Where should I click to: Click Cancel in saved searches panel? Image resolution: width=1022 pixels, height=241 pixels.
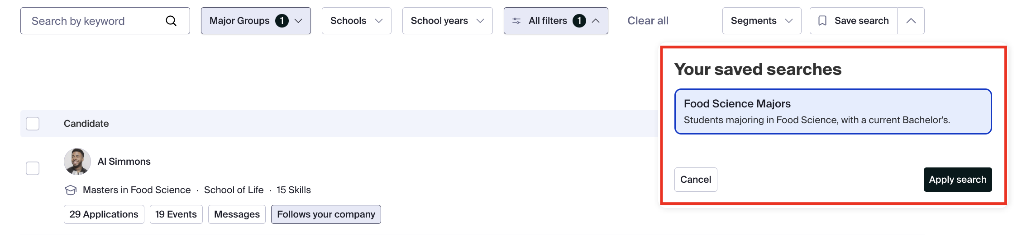(x=696, y=180)
